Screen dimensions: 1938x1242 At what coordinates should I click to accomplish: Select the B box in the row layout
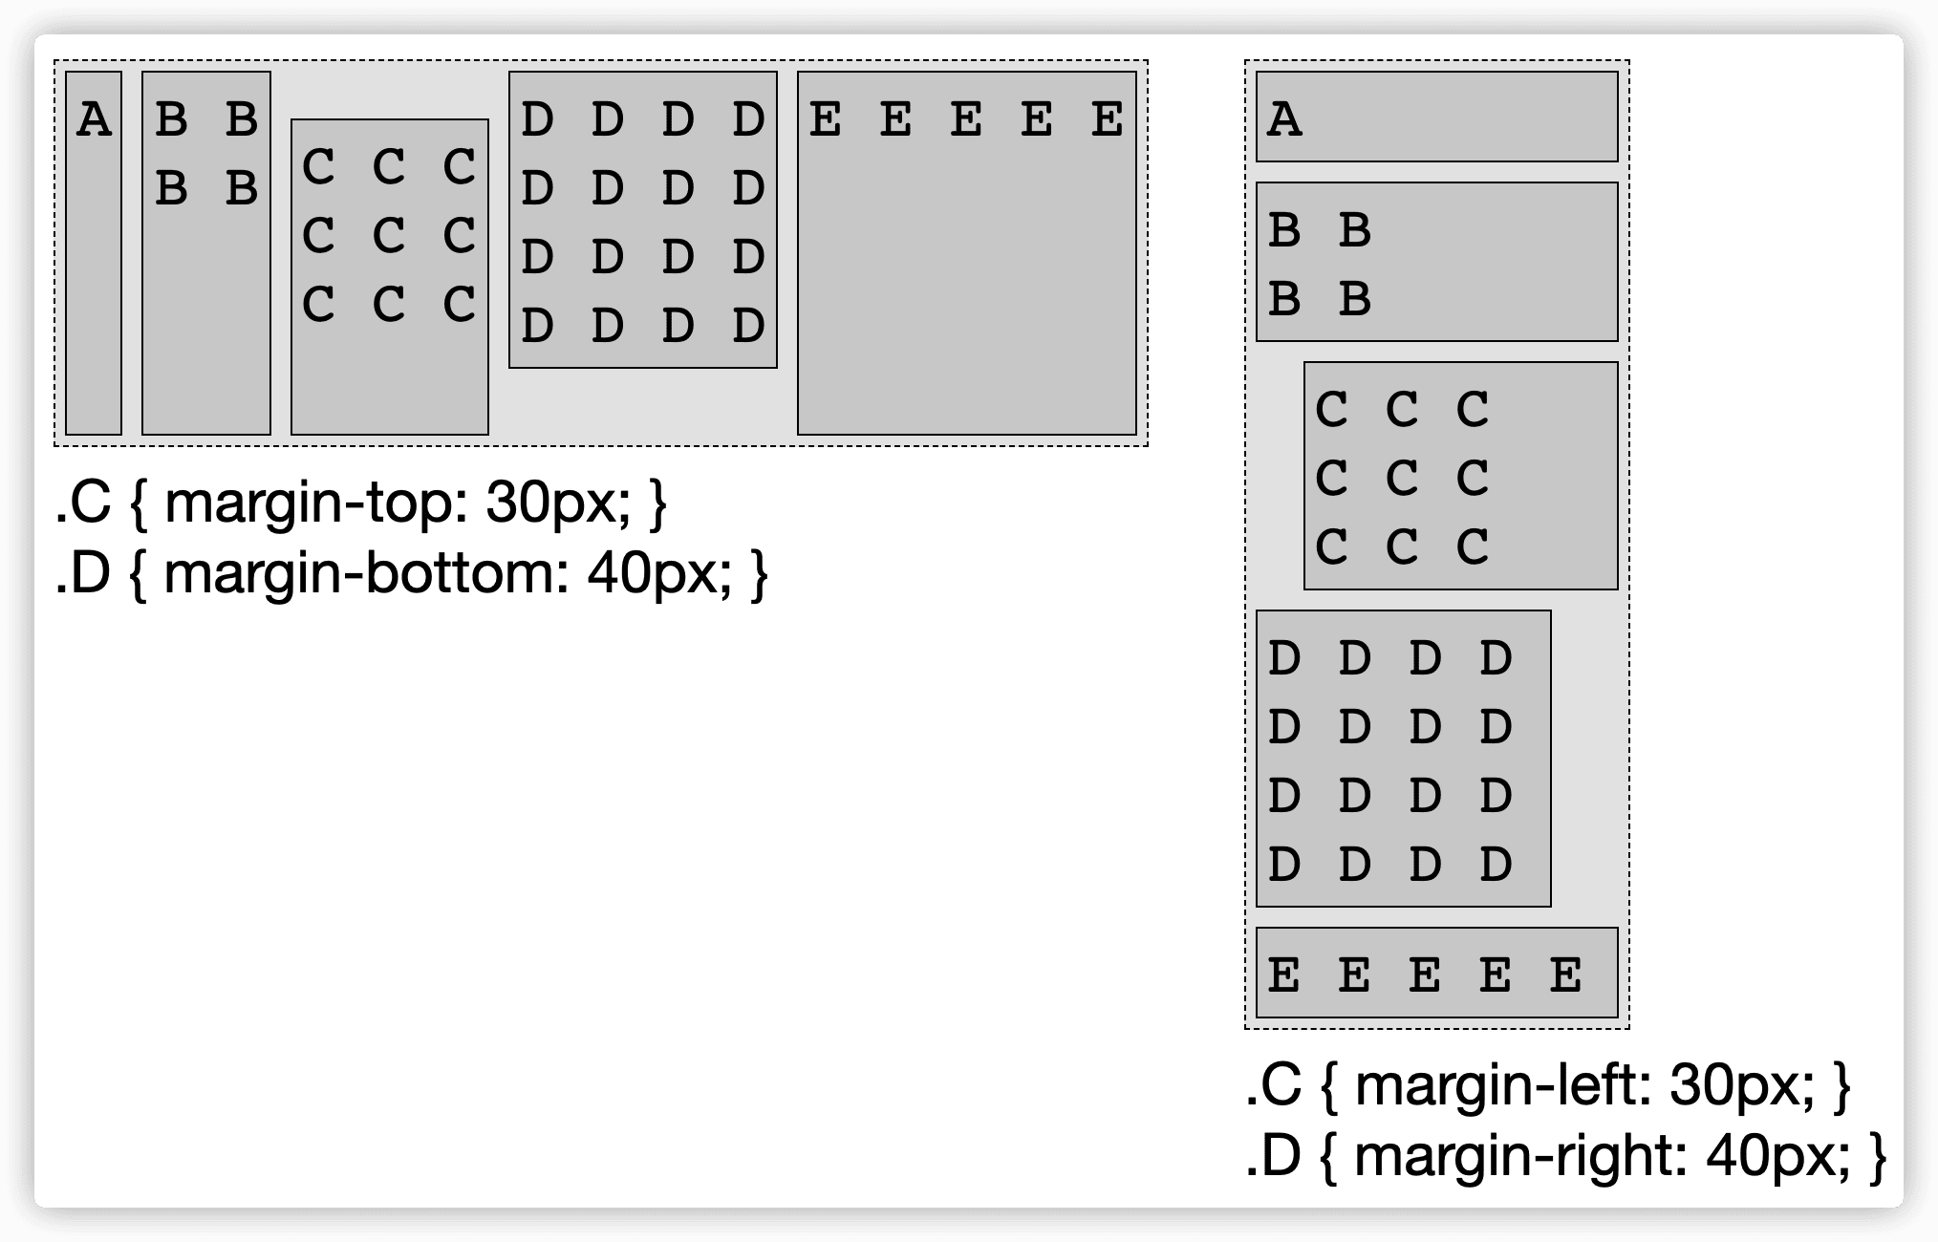tap(206, 253)
